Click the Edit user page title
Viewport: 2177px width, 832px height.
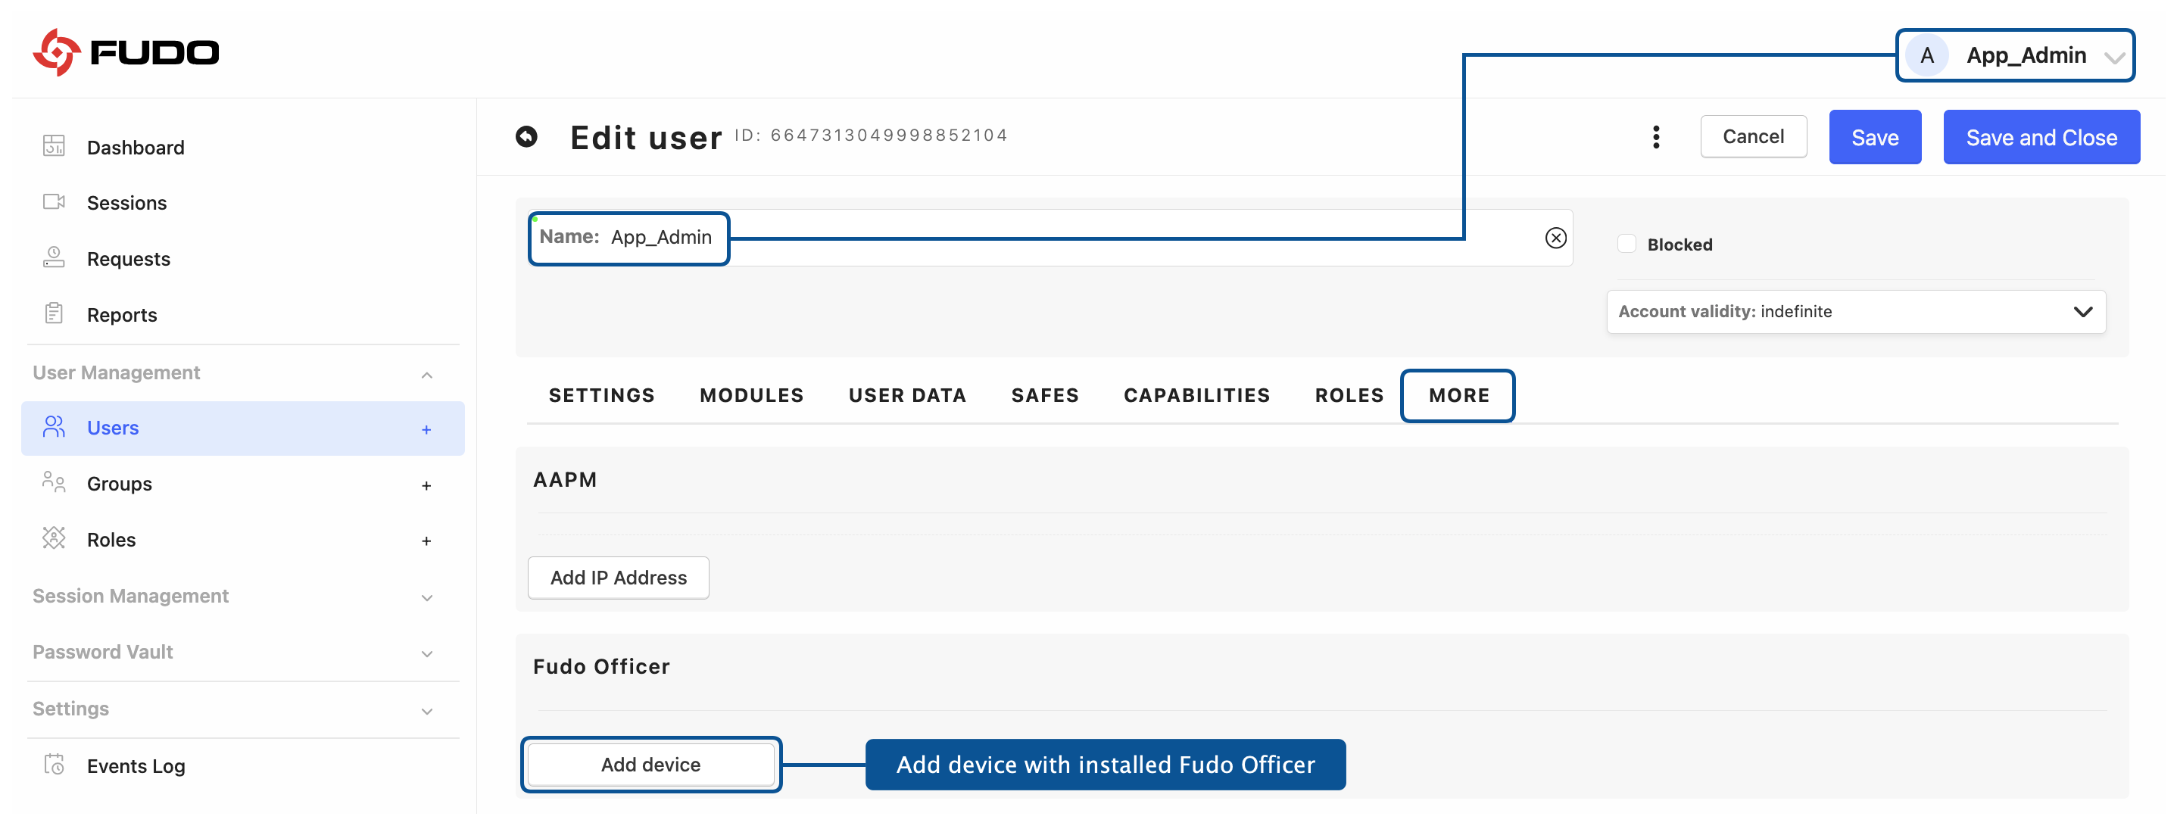pyautogui.click(x=647, y=138)
